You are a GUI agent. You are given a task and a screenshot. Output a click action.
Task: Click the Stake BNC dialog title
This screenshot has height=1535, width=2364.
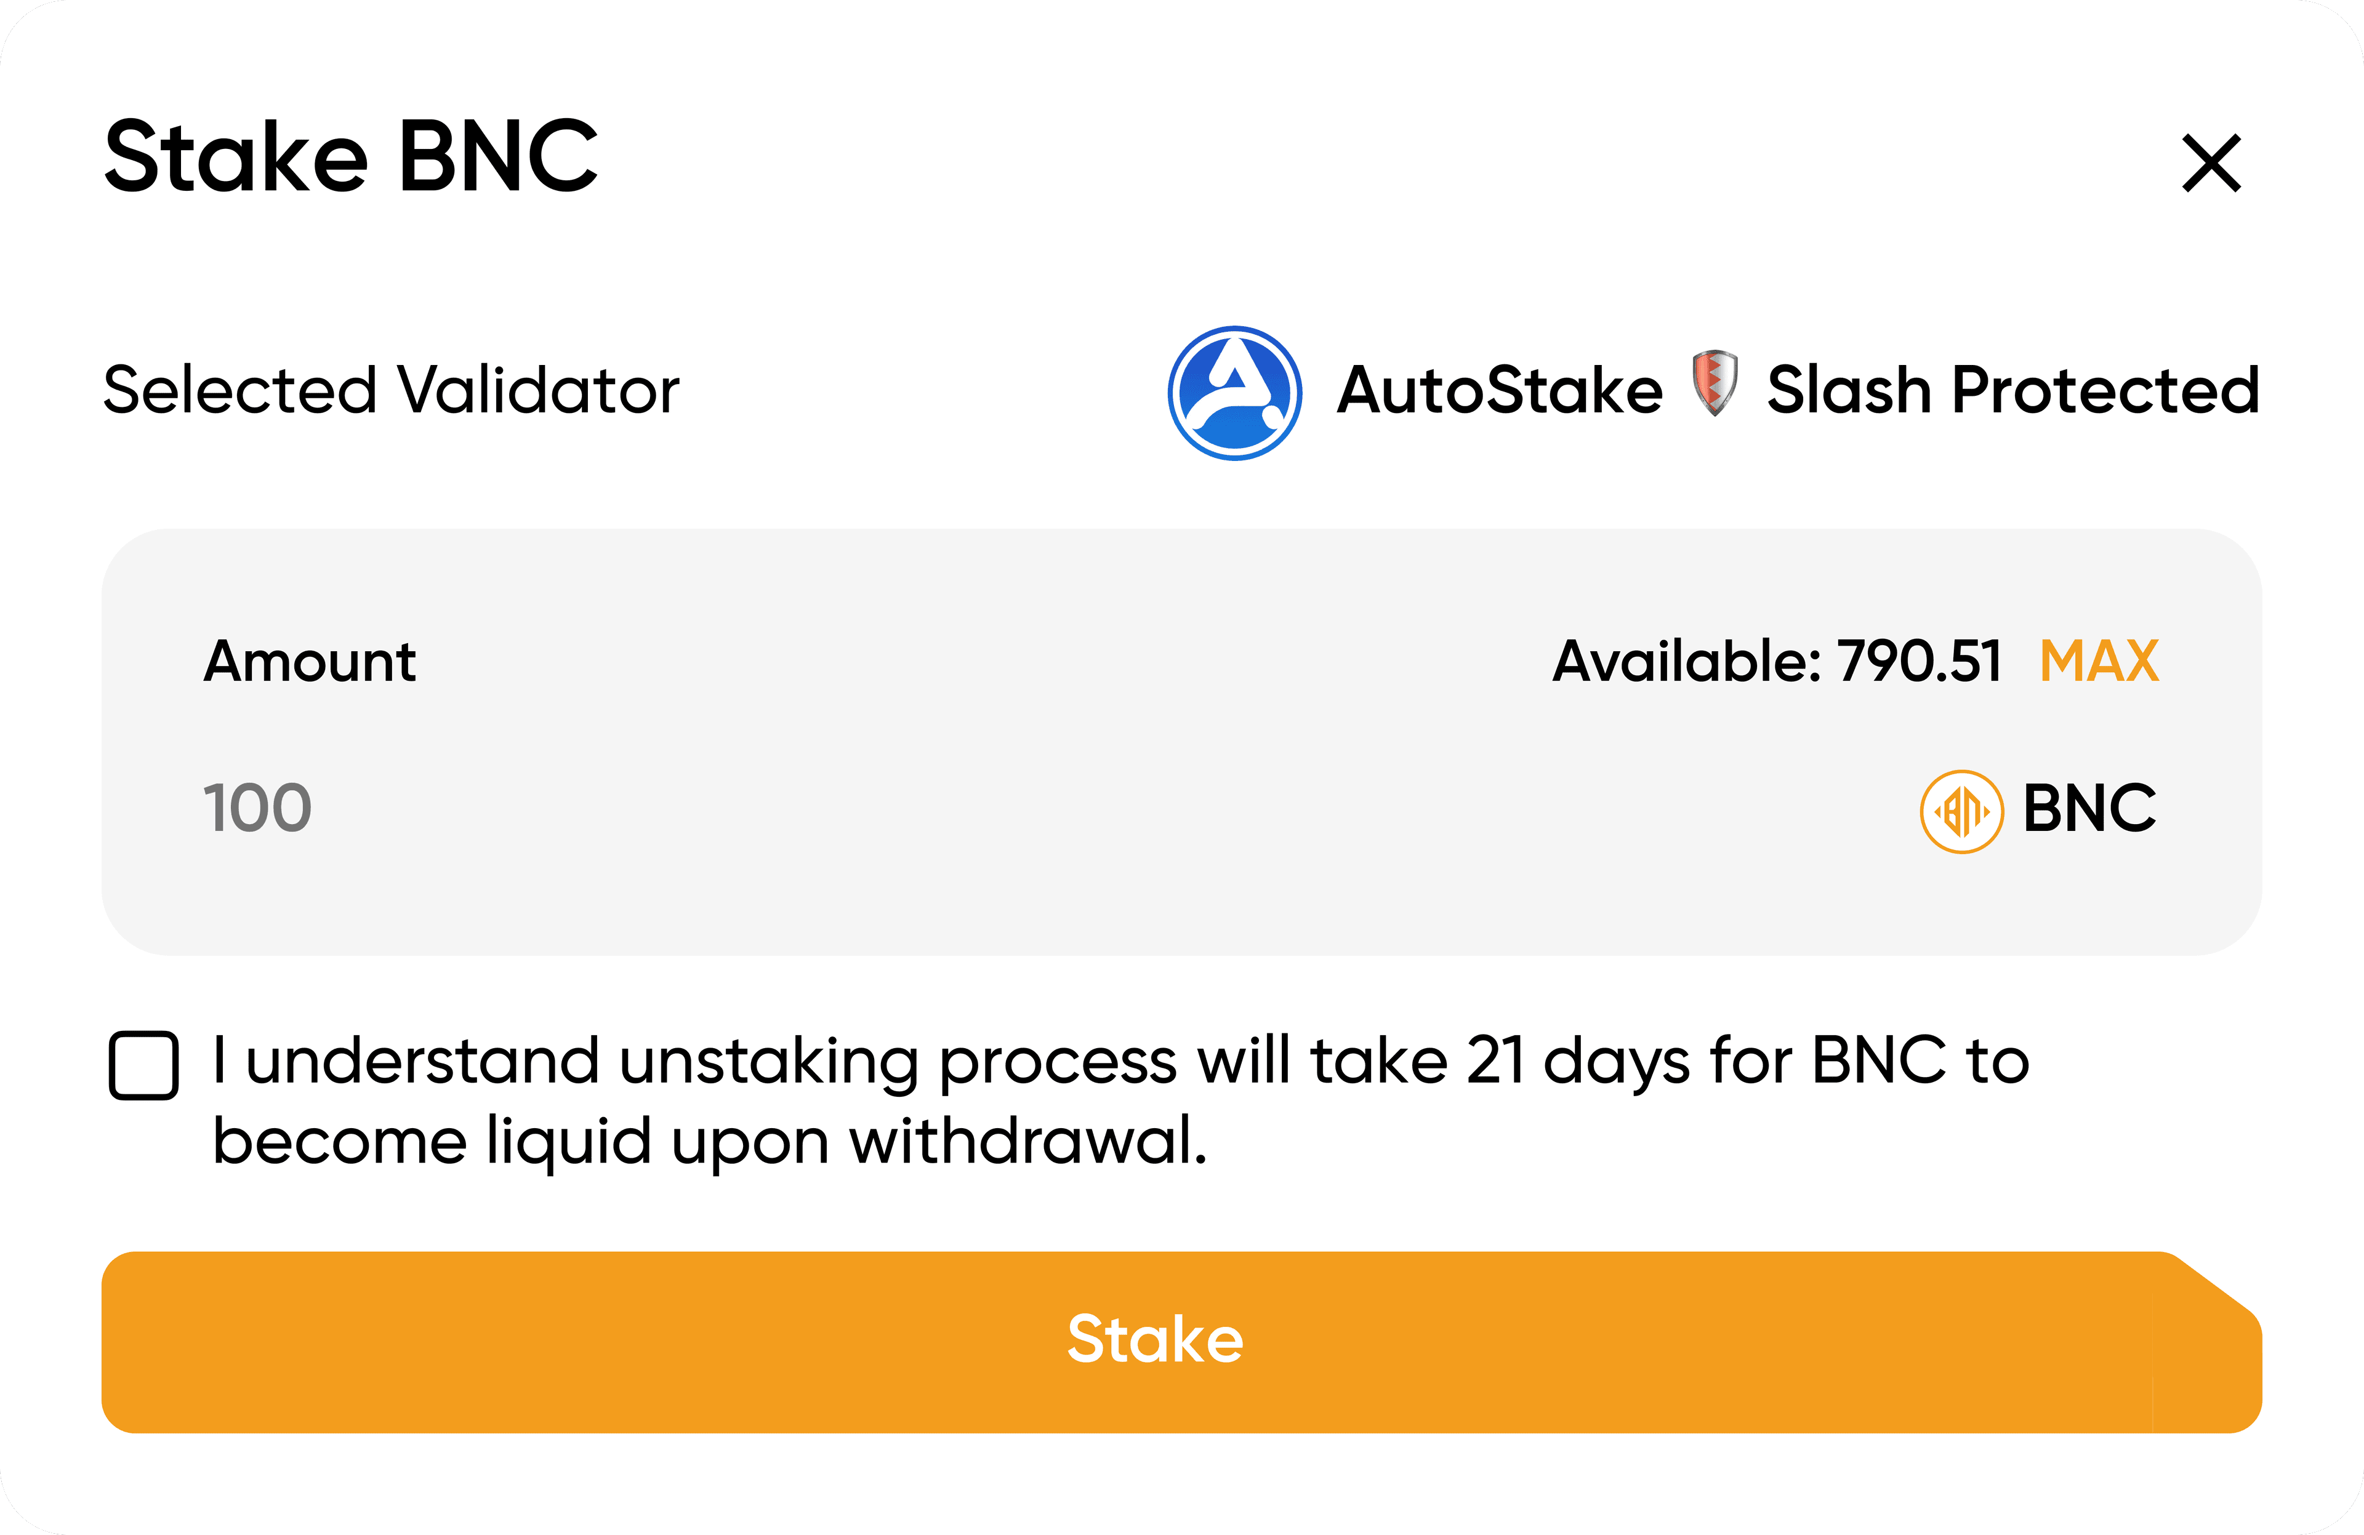[352, 157]
